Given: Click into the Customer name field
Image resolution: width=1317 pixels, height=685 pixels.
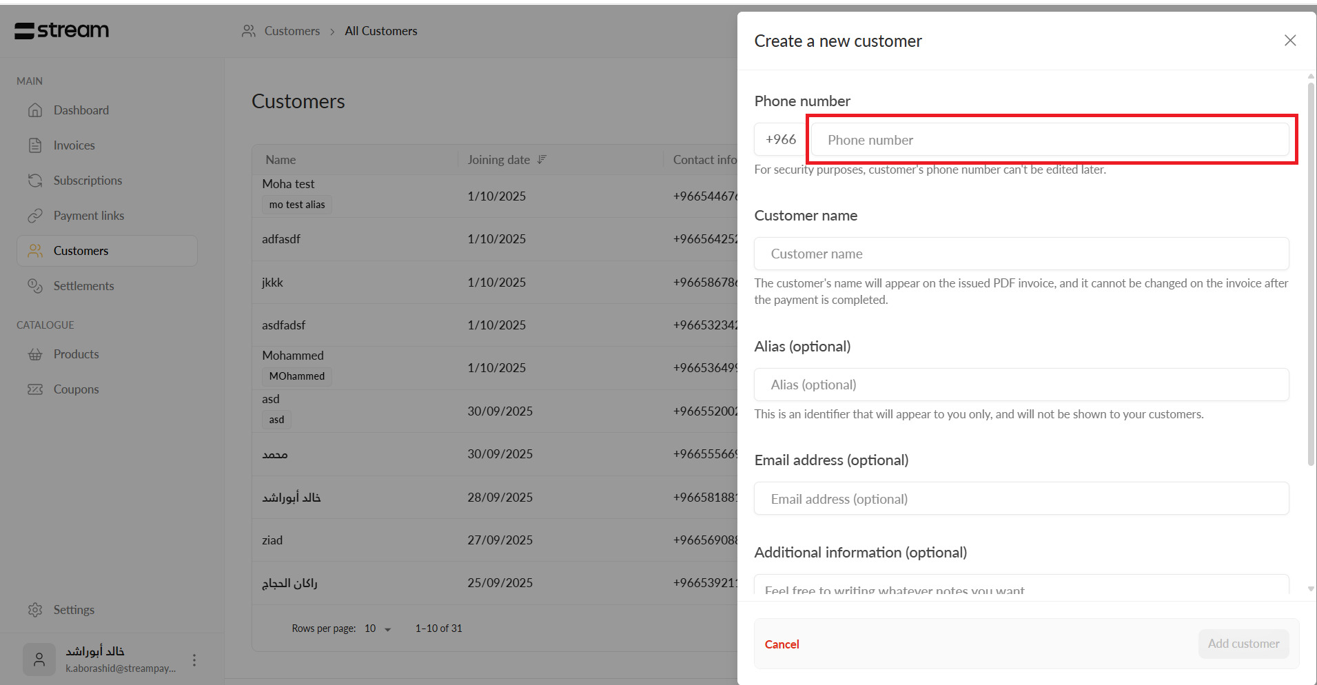Looking at the screenshot, I should click(1021, 254).
